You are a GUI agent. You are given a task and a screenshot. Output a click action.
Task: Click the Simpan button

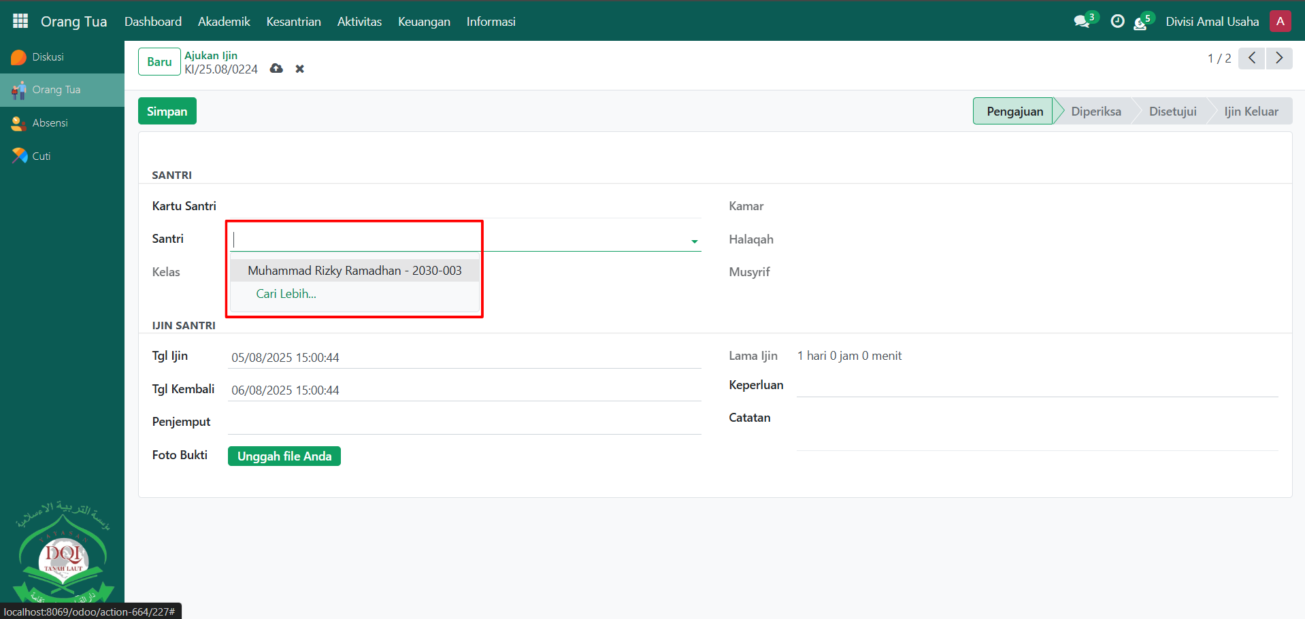[x=167, y=112]
